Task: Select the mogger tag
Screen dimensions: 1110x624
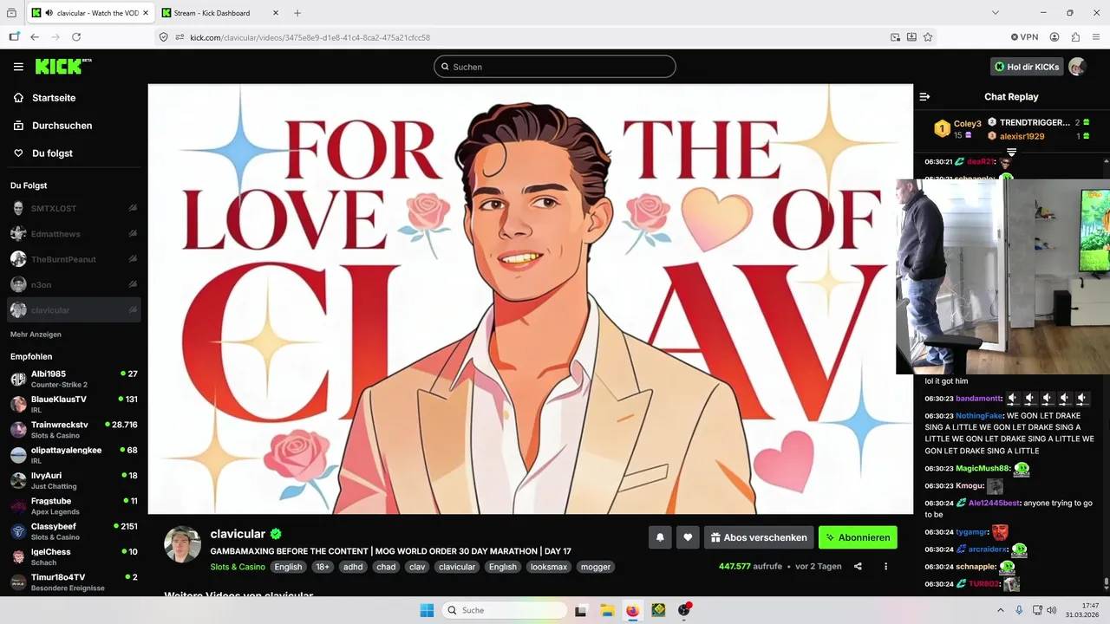Action: point(596,567)
